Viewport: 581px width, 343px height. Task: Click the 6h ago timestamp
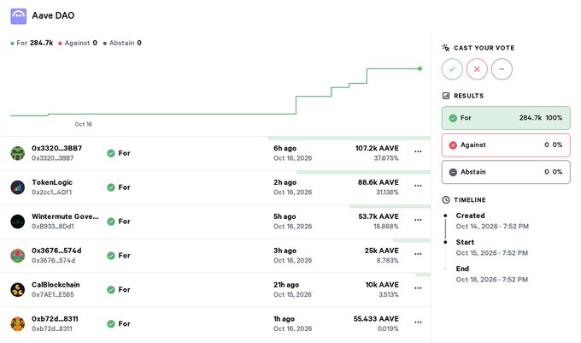point(285,148)
